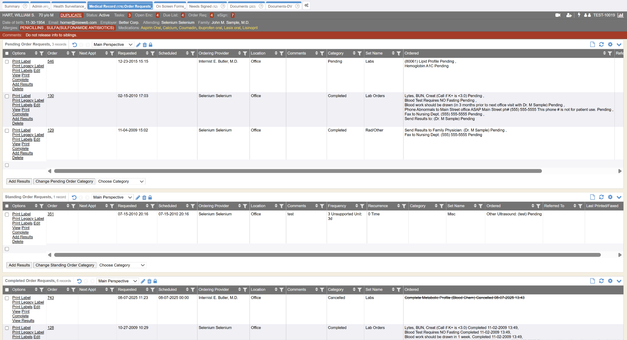
Task: Click refresh icon in Pending Order Requests panel
Action: (x=601, y=44)
